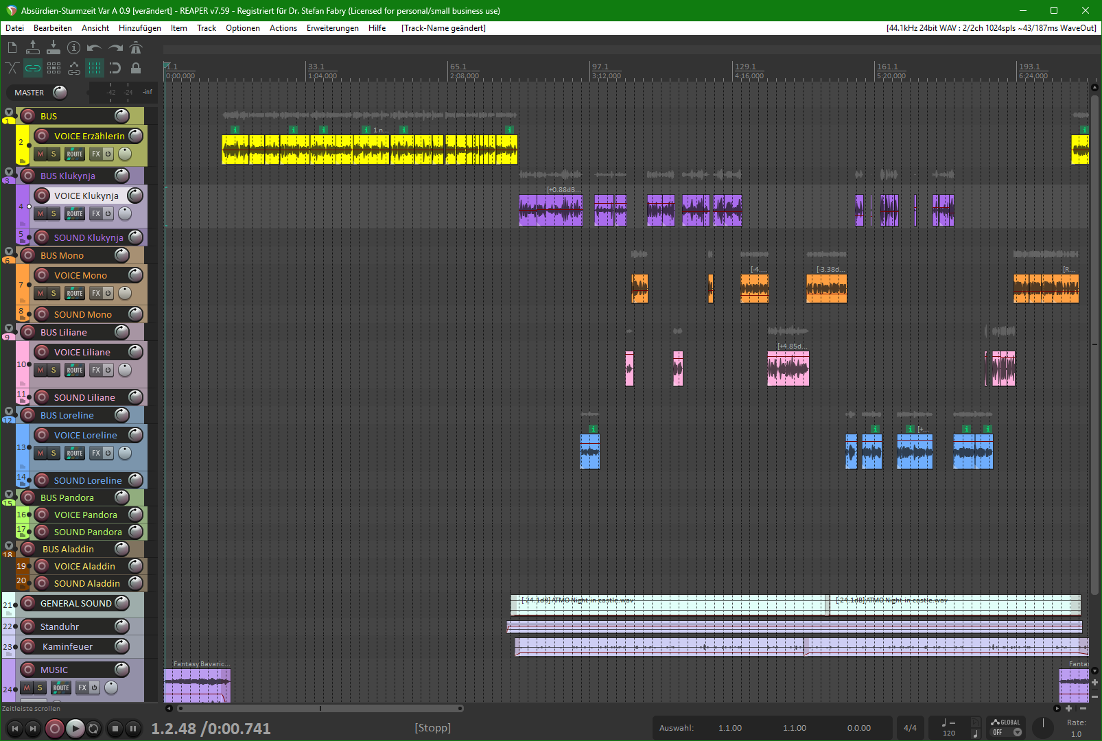This screenshot has height=741, width=1102.
Task: Toggle the snap magnet icon
Action: point(115,68)
